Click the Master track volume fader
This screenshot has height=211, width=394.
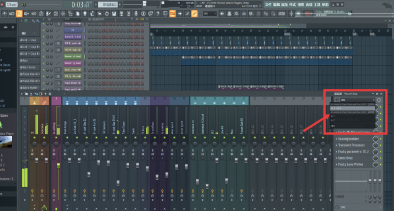pos(37,160)
